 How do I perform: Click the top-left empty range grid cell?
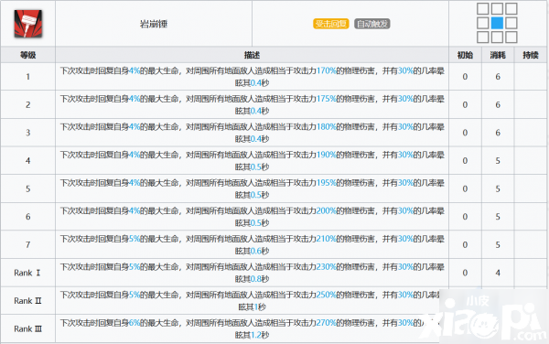point(483,9)
